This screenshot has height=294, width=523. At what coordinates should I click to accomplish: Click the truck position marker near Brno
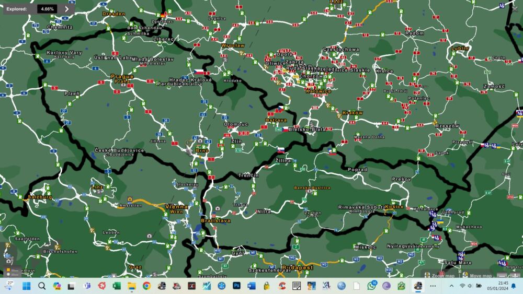(x=189, y=149)
